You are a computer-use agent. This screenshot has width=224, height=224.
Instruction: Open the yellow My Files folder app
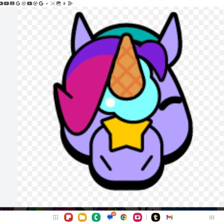click(82, 217)
